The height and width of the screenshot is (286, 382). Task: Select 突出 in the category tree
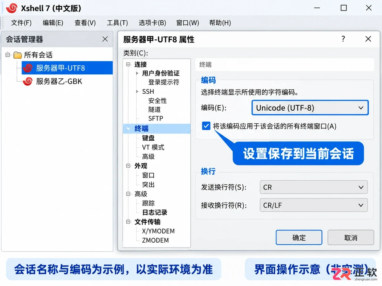tap(148, 185)
